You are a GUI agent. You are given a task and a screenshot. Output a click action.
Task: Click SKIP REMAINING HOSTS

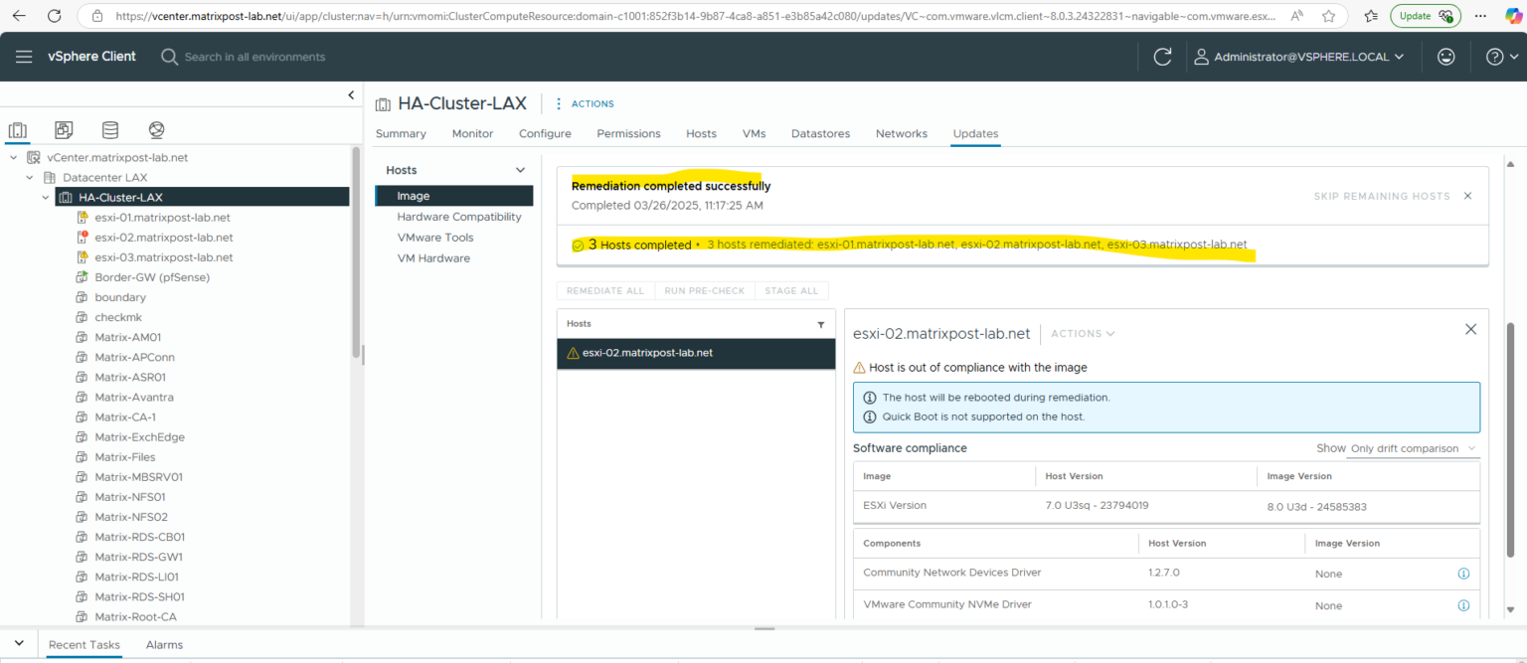pyautogui.click(x=1381, y=196)
